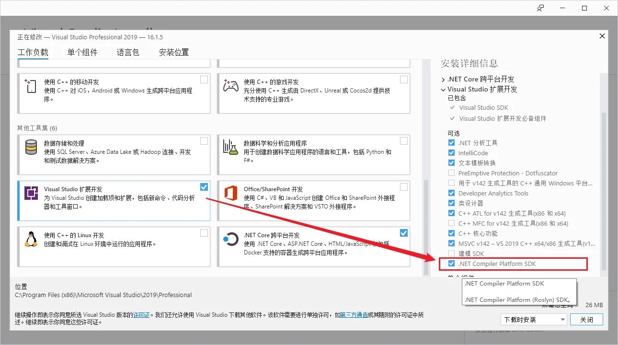Click the C++ mobile development phone icon
The image size is (618, 345).
click(31, 86)
